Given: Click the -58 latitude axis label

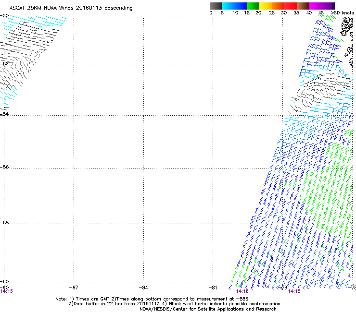Looking at the screenshot, I should coord(4,223).
